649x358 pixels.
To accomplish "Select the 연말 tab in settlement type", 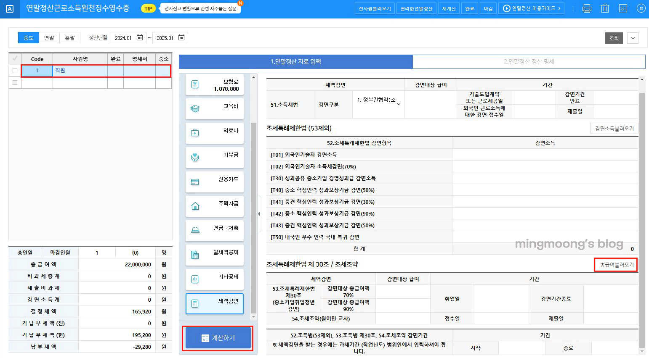I will point(49,37).
